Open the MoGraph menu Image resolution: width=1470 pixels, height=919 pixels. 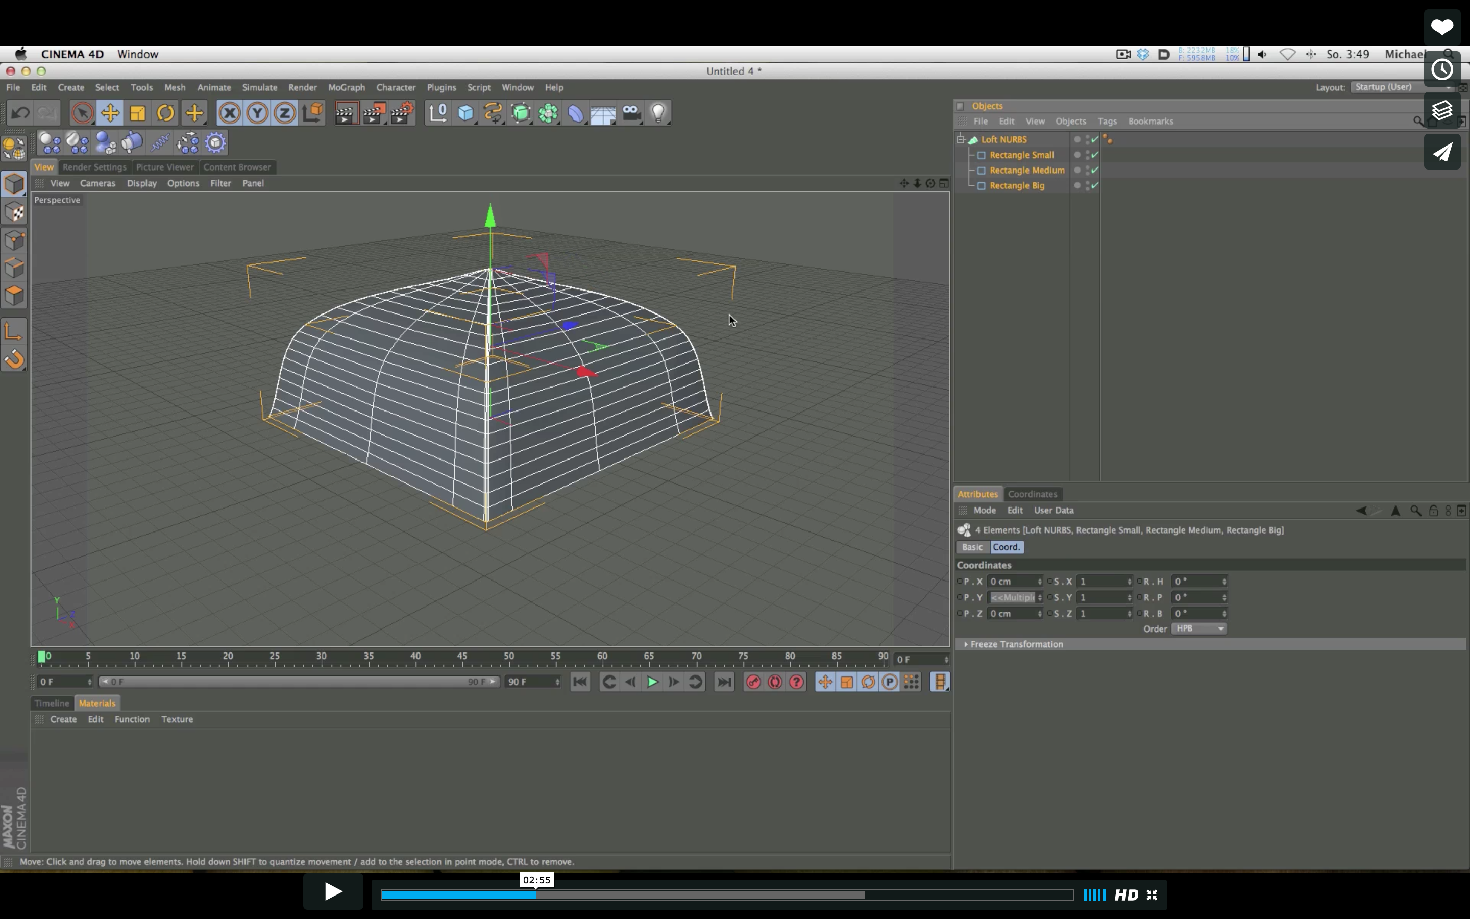[346, 87]
